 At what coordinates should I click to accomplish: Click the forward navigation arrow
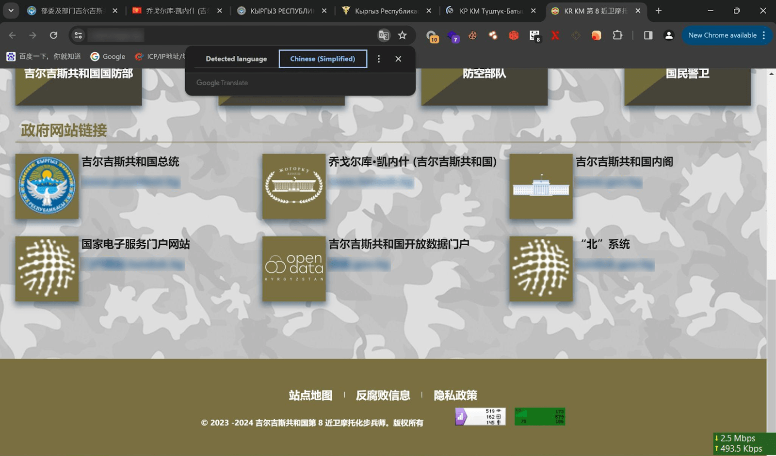coord(32,35)
